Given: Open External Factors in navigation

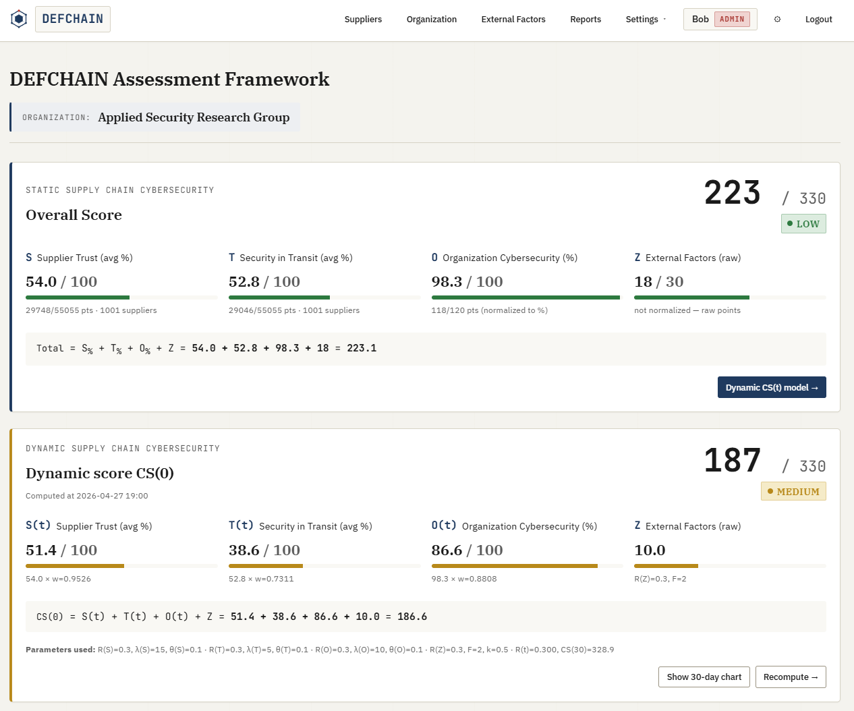Looking at the screenshot, I should click(513, 20).
